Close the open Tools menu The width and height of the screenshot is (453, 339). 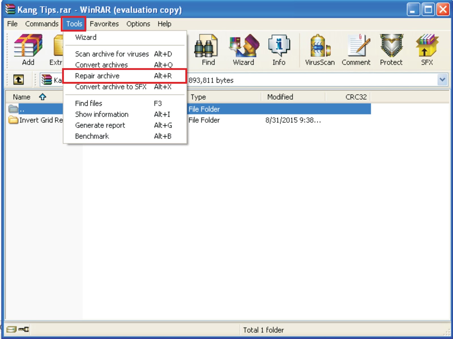74,24
